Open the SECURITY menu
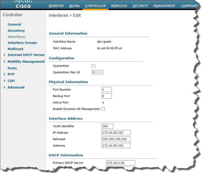Viewport: 205px width, 177px height. click(x=140, y=6)
